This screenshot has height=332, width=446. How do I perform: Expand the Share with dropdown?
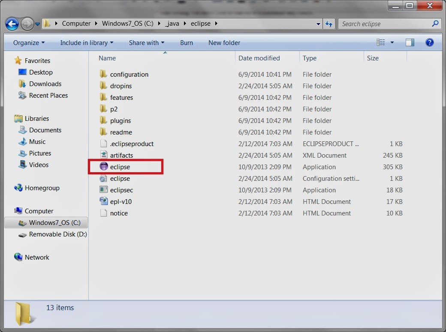coord(147,43)
